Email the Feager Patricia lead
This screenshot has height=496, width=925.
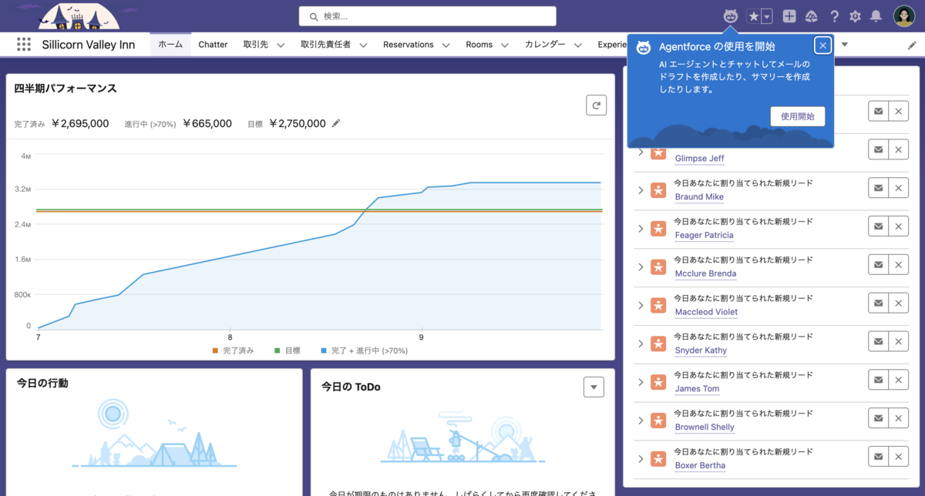point(878,226)
